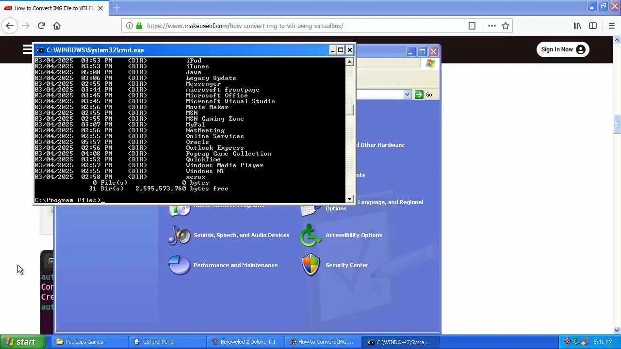Click the 8:41 PM system clock

click(x=603, y=342)
